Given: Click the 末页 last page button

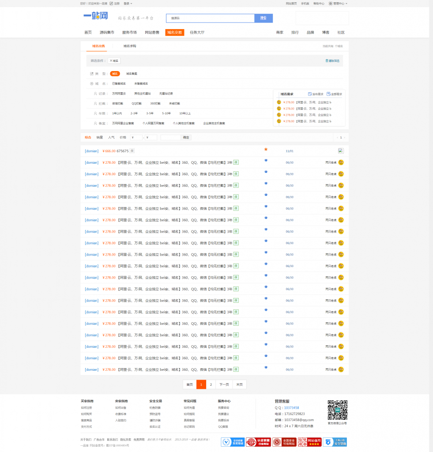Looking at the screenshot, I should (239, 384).
